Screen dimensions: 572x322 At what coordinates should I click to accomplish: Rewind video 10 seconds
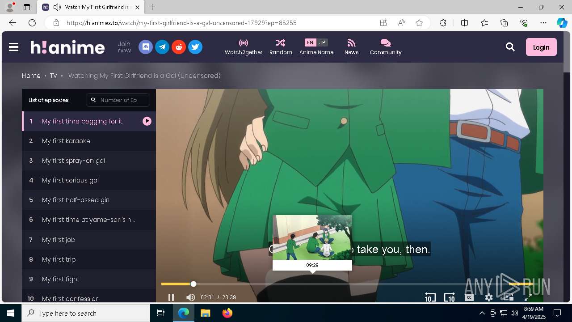tap(430, 297)
